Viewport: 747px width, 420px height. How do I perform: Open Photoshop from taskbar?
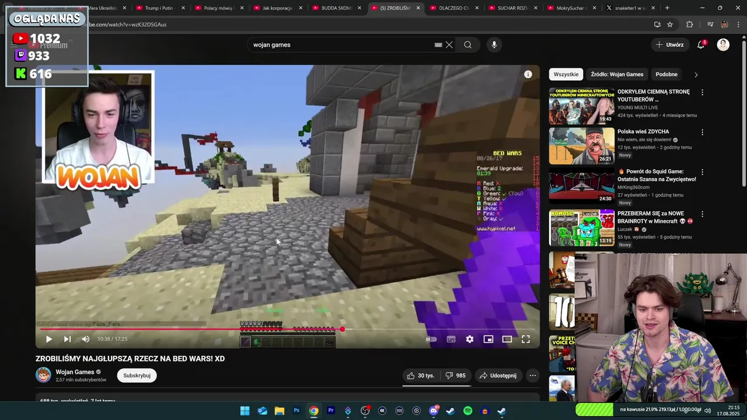coord(296,411)
